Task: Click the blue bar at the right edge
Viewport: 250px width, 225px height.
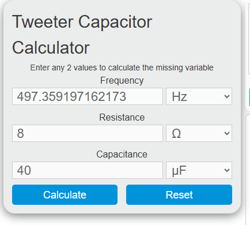Action: click(x=249, y=97)
